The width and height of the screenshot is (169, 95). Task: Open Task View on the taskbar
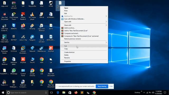click(51, 93)
